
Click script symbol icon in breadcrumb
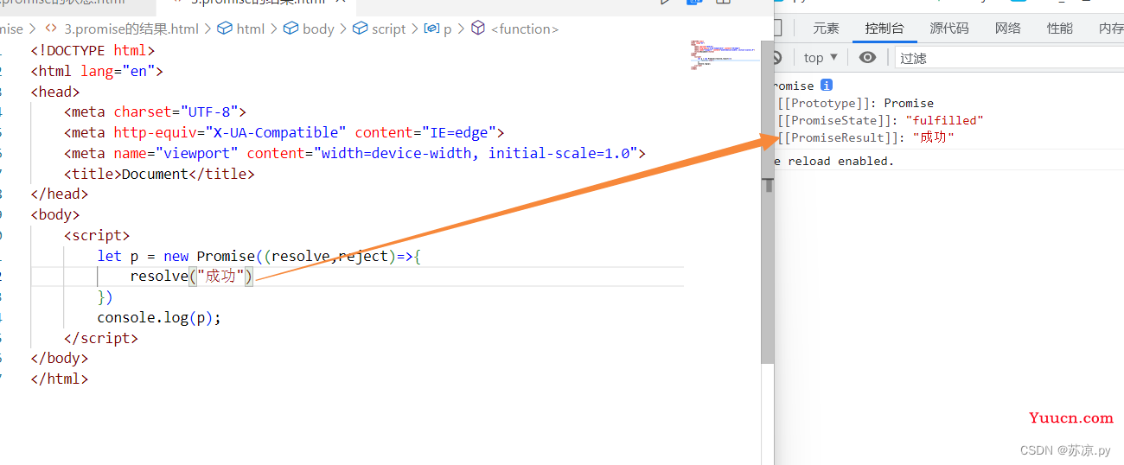(360, 29)
